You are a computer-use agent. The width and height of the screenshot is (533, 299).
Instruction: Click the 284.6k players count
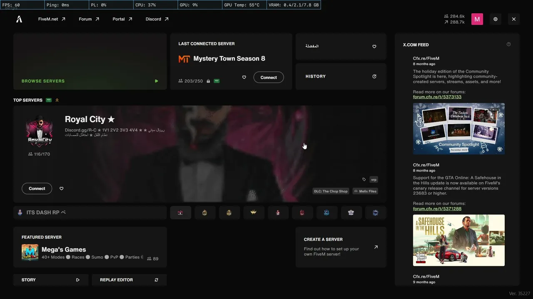click(x=454, y=16)
